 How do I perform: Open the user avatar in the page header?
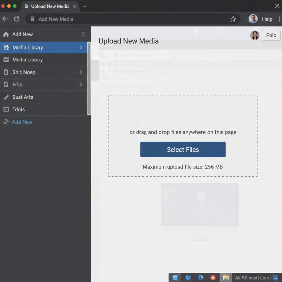pyautogui.click(x=255, y=35)
